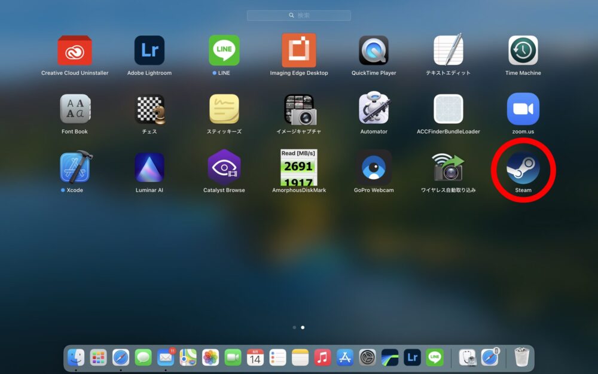This screenshot has height=374, width=598.
Task: Open Xcode from Launchpad
Action: click(x=75, y=167)
